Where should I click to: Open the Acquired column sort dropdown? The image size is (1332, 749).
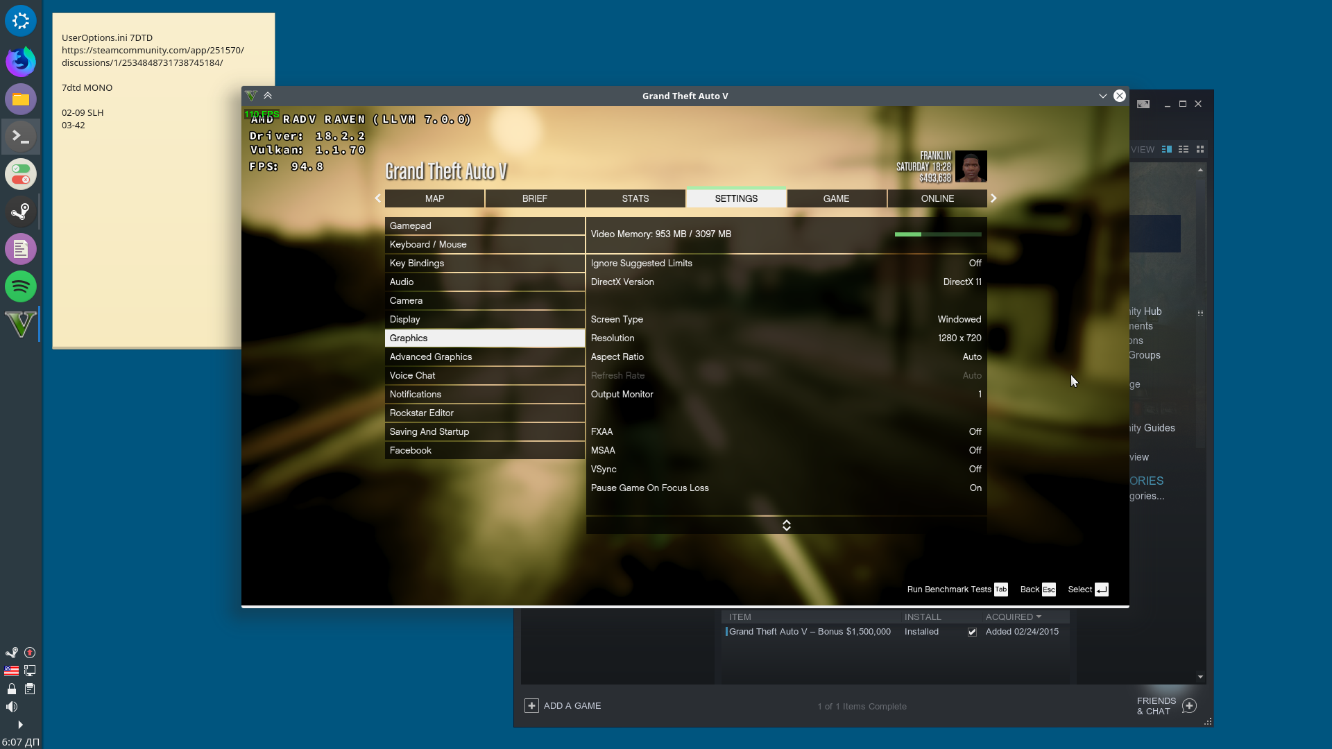click(x=1039, y=617)
